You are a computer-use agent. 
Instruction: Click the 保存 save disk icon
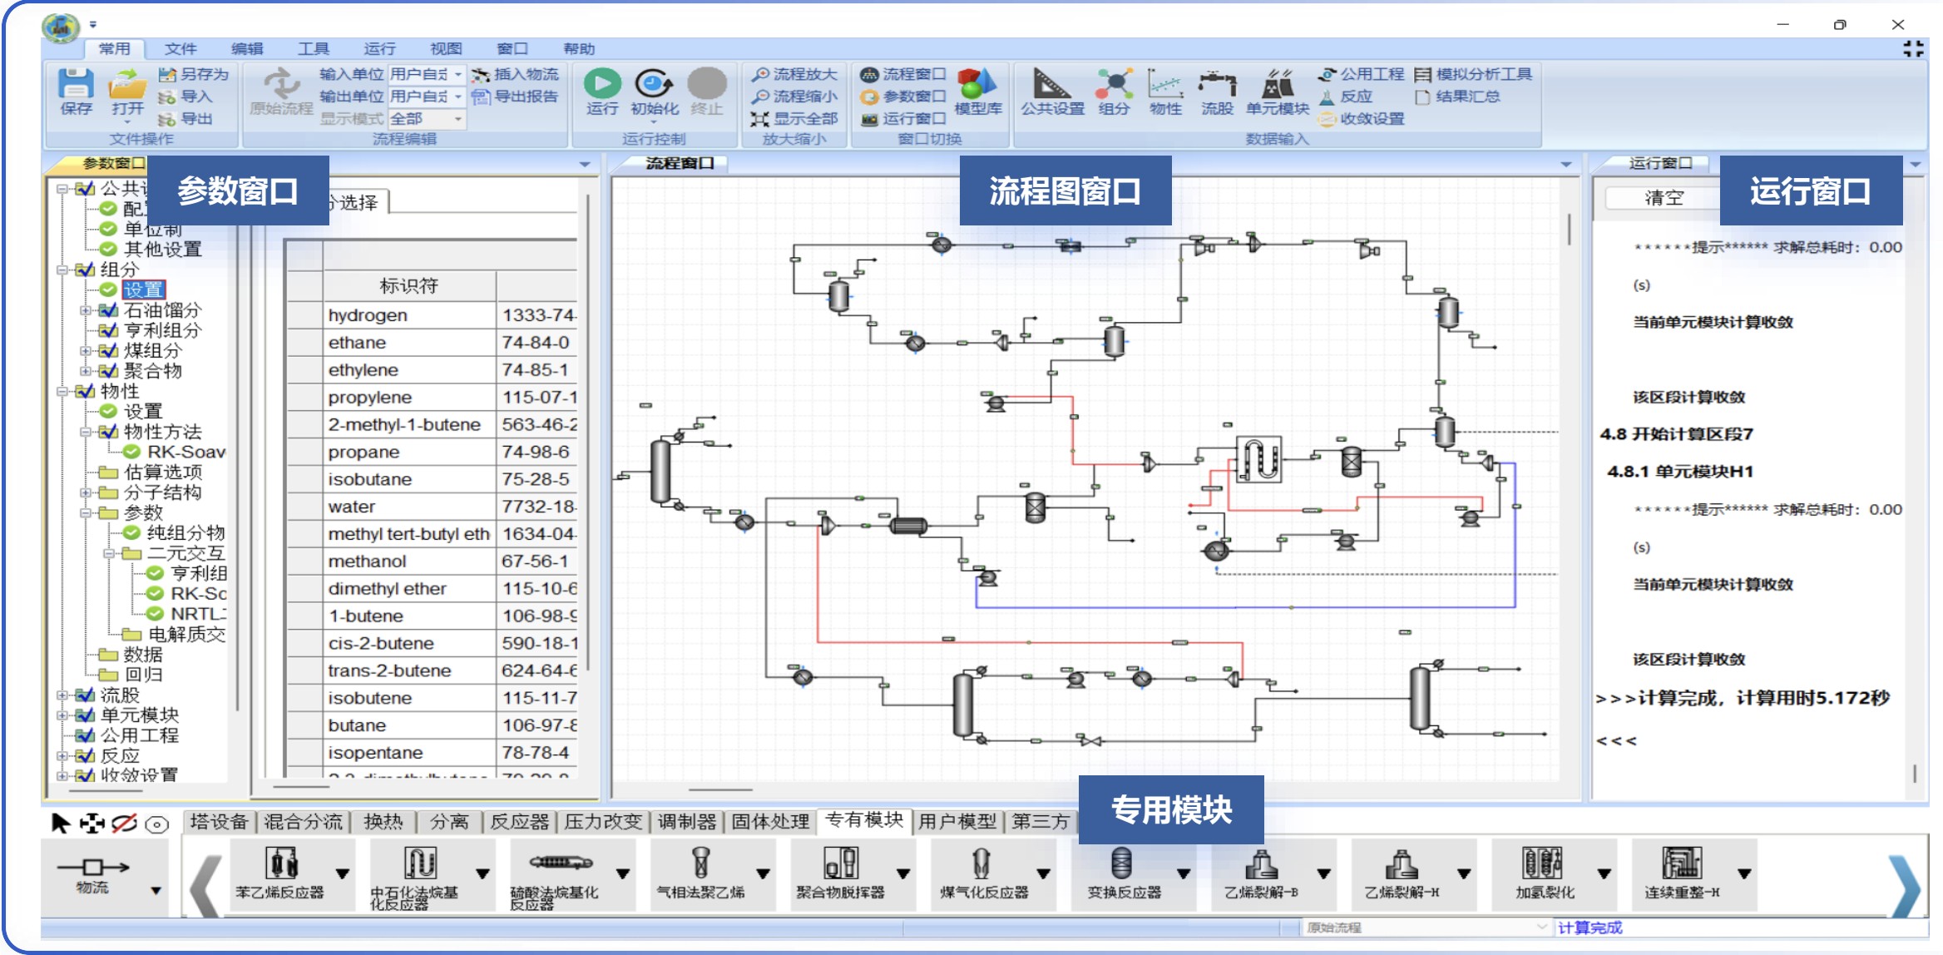pyautogui.click(x=76, y=84)
